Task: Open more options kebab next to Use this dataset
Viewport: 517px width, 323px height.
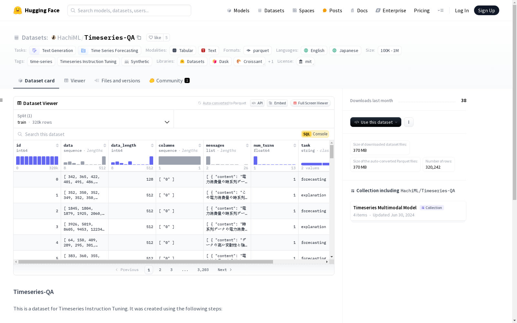Action: click(x=409, y=122)
